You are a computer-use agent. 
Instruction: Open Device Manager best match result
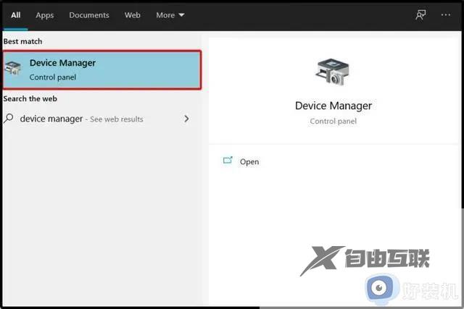[x=102, y=69]
